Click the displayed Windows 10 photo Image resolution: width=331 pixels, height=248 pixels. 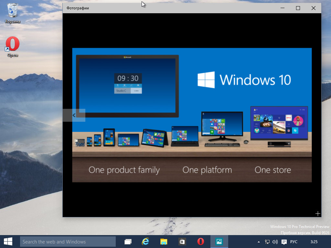[192, 115]
